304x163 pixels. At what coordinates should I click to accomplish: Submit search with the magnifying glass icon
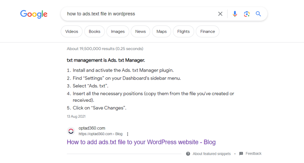click(258, 14)
